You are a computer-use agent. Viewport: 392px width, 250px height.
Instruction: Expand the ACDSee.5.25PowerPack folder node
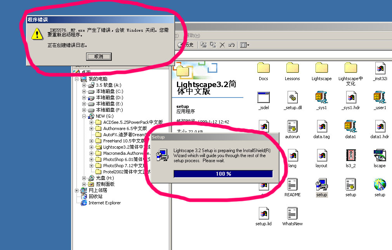click(92, 122)
